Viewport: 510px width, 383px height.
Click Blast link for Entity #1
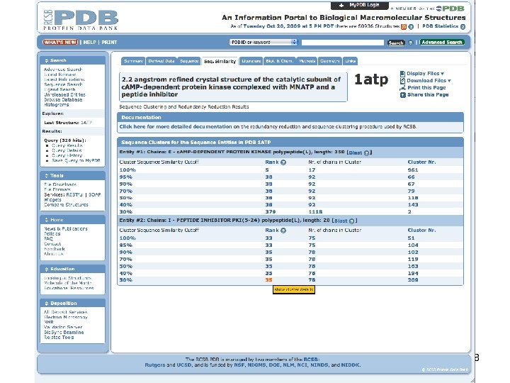tap(355, 152)
